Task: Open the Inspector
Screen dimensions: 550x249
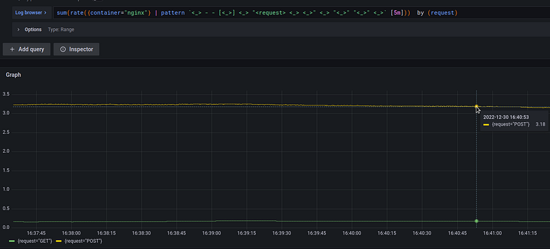Action: 76,49
